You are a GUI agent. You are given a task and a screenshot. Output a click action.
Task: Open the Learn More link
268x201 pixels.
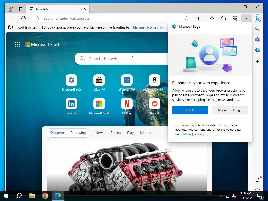click(183, 134)
